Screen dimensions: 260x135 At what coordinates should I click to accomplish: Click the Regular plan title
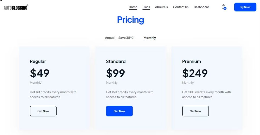click(38, 62)
